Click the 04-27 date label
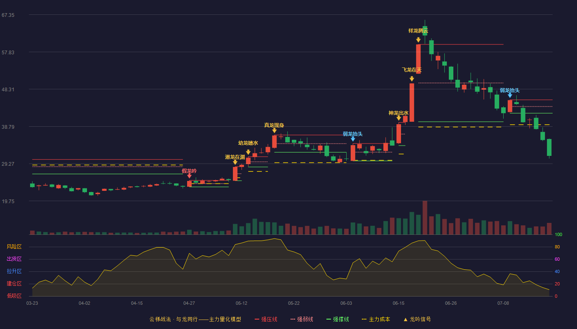577x329 pixels. pos(189,303)
